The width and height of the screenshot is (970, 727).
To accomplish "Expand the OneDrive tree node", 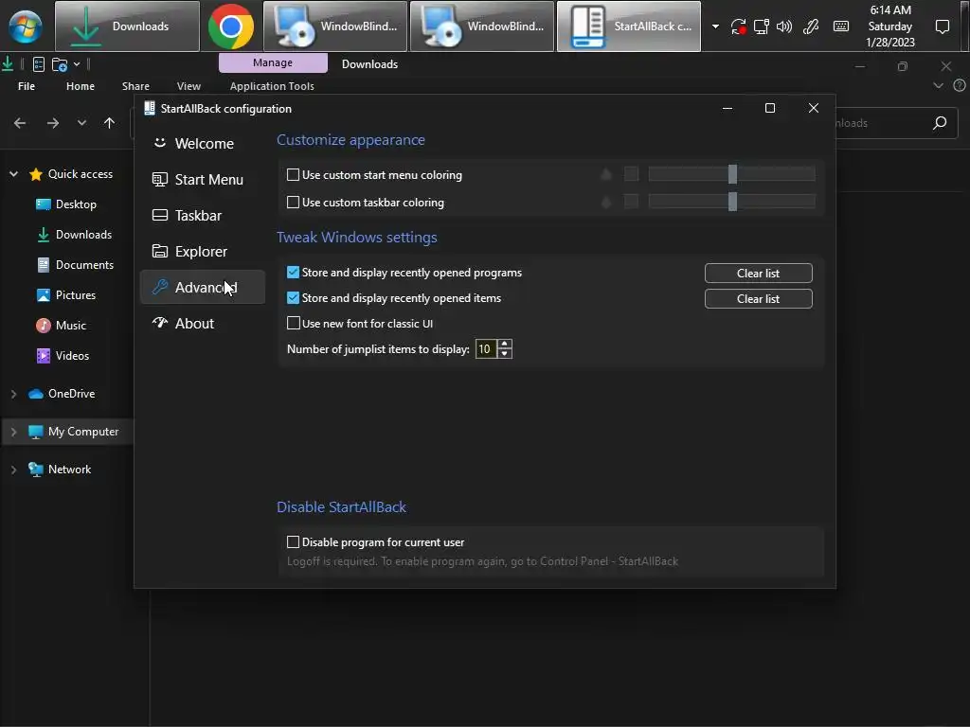I will 13,394.
